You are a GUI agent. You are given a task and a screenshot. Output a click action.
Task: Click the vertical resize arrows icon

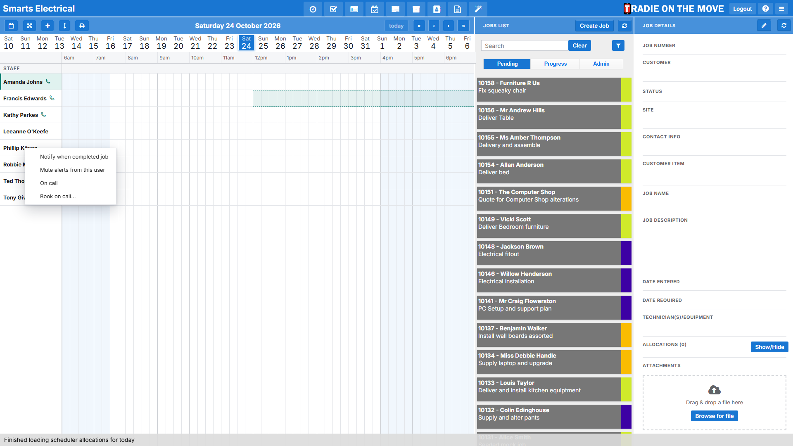[64, 26]
